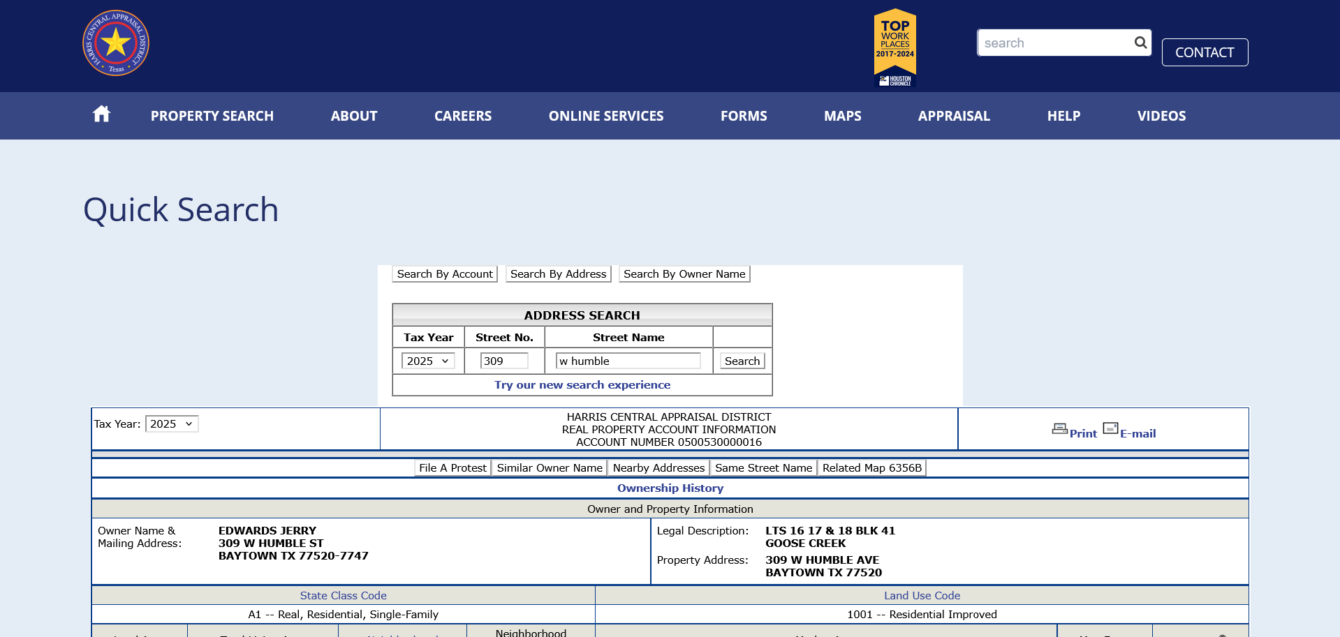Click A1 -- Real, Residential, Single-Family text
The width and height of the screenshot is (1340, 637).
344,615
